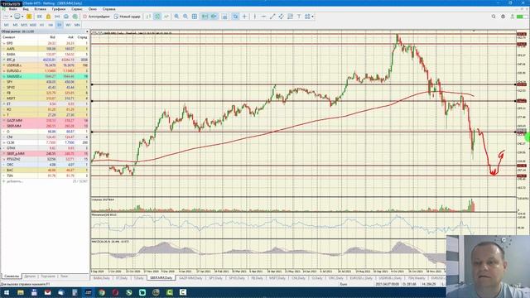Click the candlestick chart type icon
The image size is (530, 298).
157,17
